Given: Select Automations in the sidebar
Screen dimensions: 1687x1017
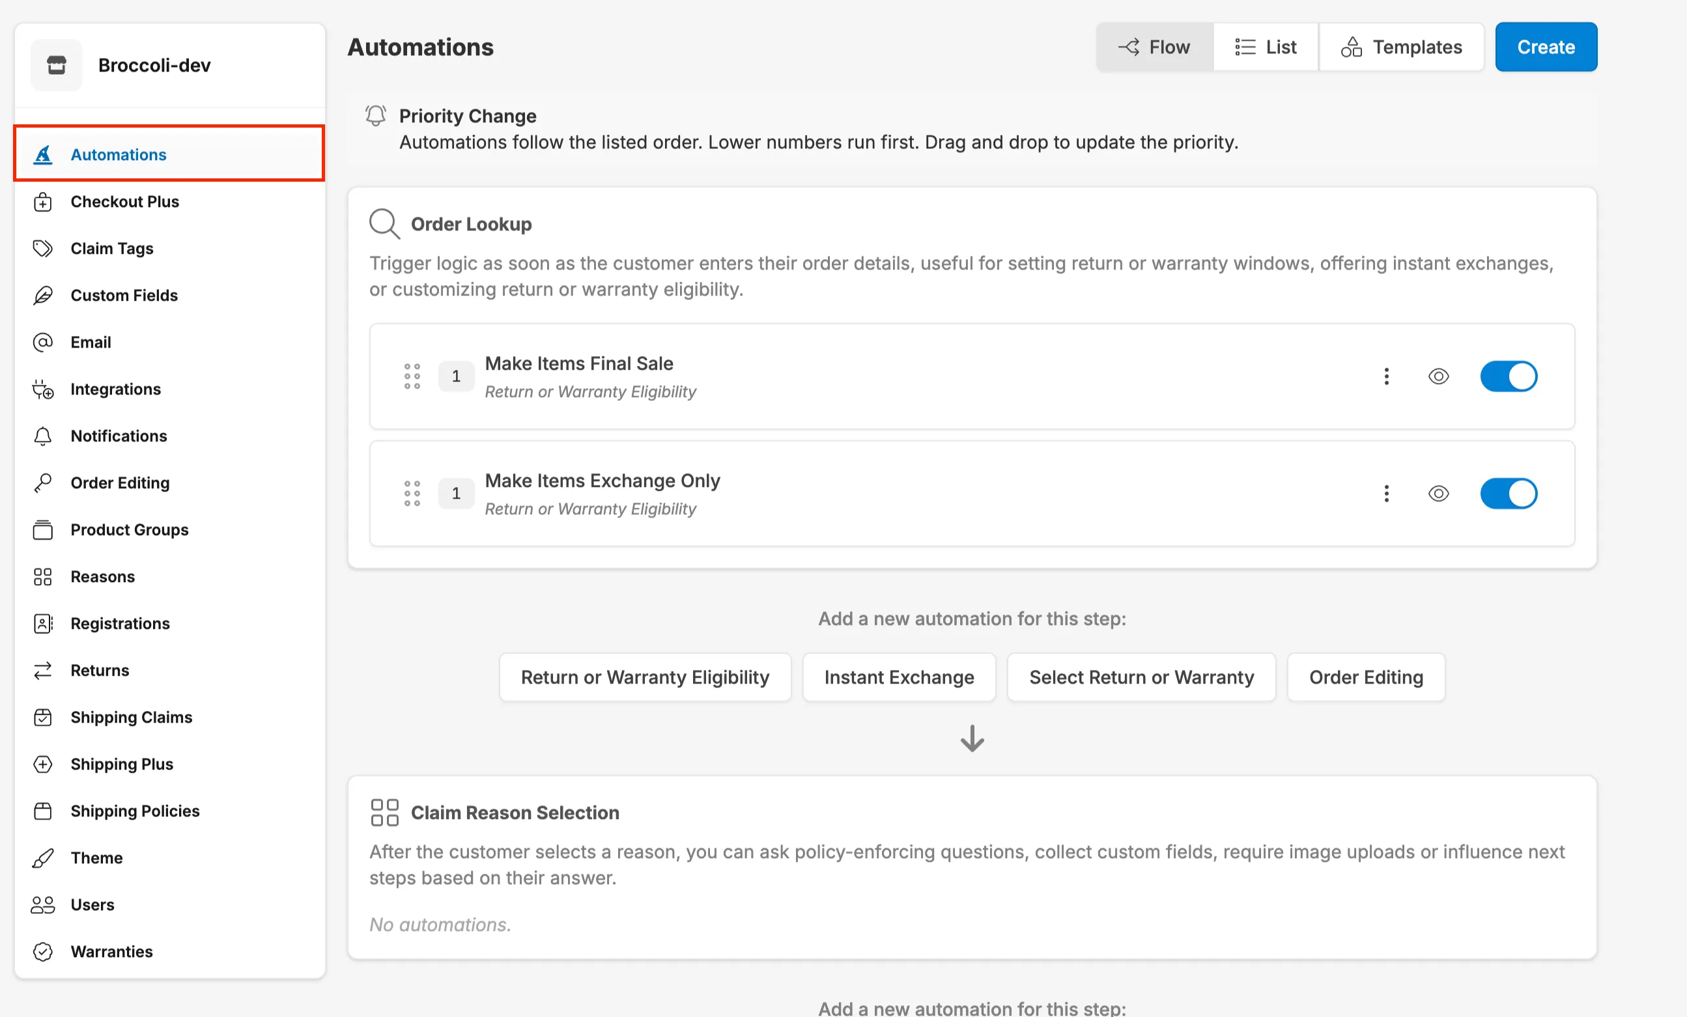Looking at the screenshot, I should tap(118, 155).
